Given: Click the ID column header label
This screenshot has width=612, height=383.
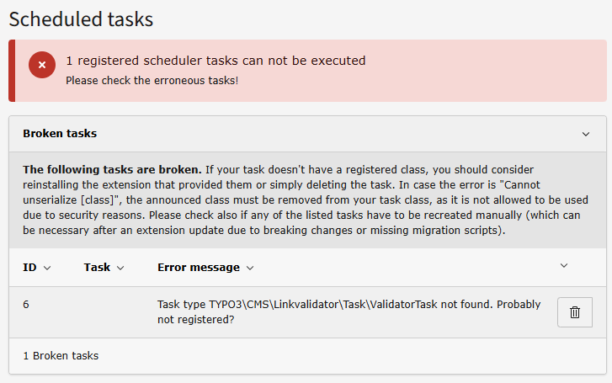Looking at the screenshot, I should [x=29, y=268].
